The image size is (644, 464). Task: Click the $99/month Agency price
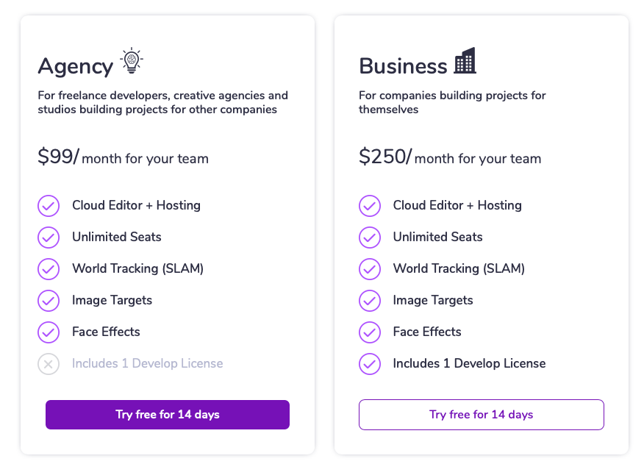(x=124, y=157)
